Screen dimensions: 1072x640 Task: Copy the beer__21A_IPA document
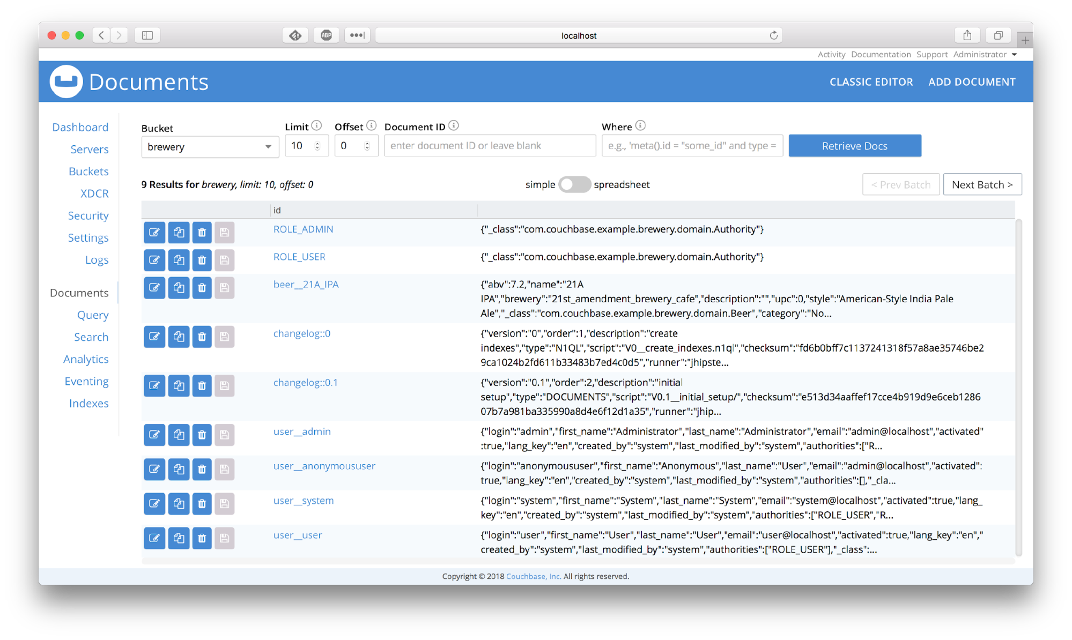[179, 287]
